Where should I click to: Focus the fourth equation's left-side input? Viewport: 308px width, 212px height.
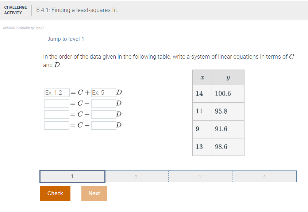[x=57, y=126]
